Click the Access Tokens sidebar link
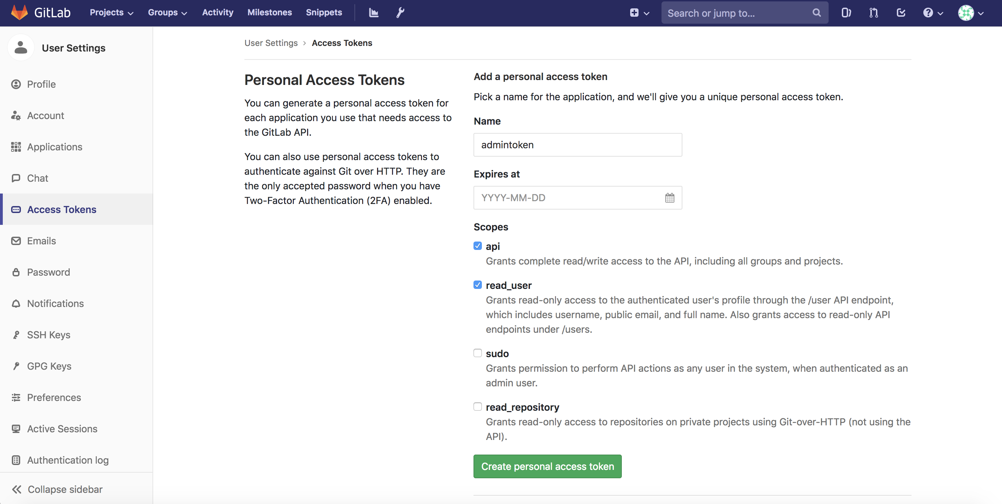The height and width of the screenshot is (504, 1002). pyautogui.click(x=62, y=209)
